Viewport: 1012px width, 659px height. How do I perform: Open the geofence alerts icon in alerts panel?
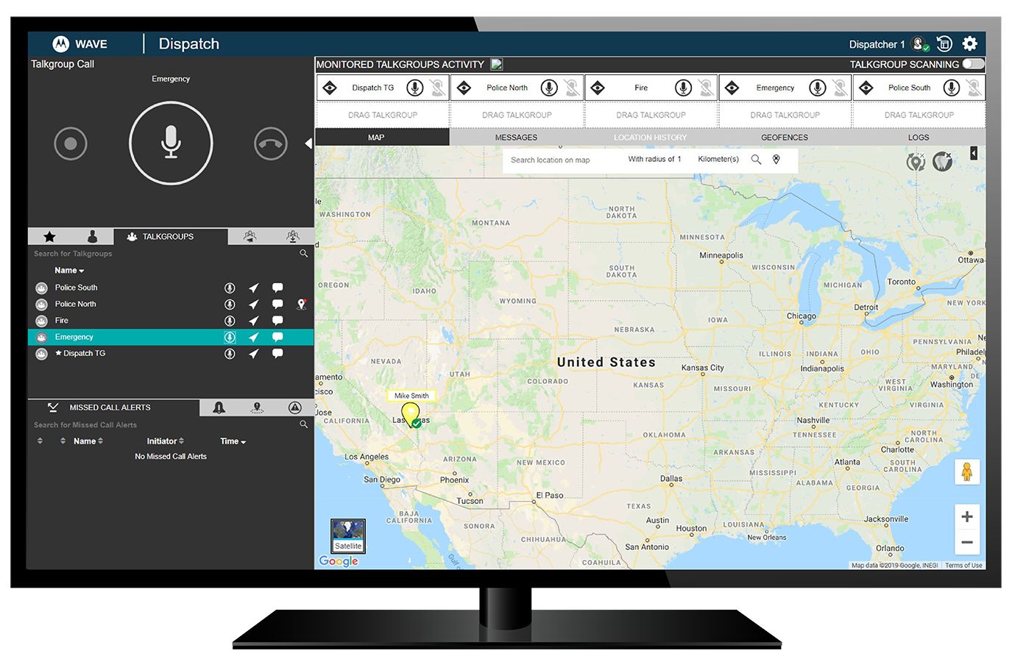[256, 408]
